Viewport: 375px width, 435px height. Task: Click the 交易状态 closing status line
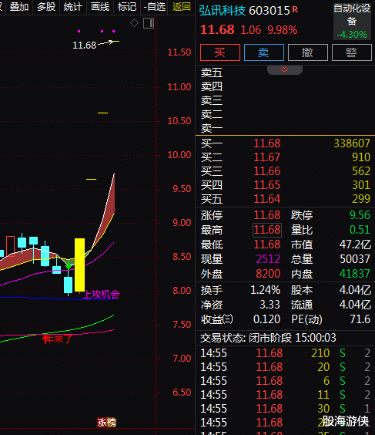[268, 338]
